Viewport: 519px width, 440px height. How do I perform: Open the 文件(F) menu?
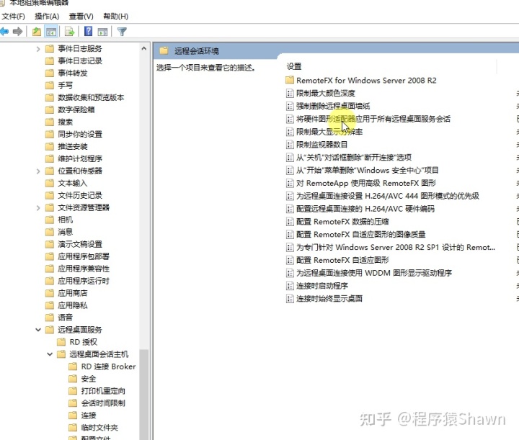(13, 16)
